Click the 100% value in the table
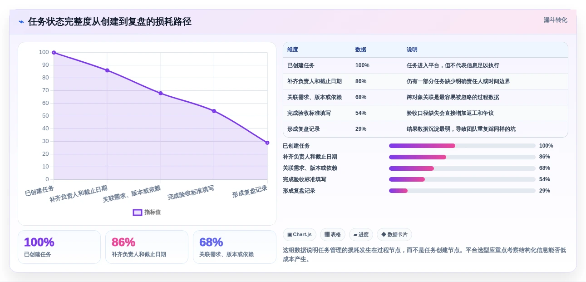This screenshot has height=282, width=586. [362, 65]
